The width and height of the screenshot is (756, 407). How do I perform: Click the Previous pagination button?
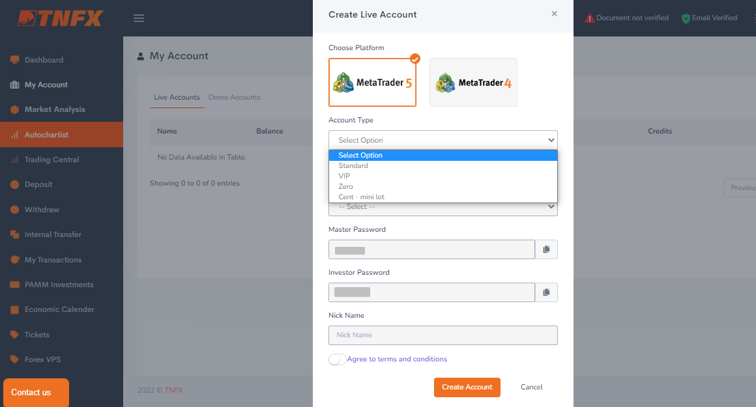[740, 188]
